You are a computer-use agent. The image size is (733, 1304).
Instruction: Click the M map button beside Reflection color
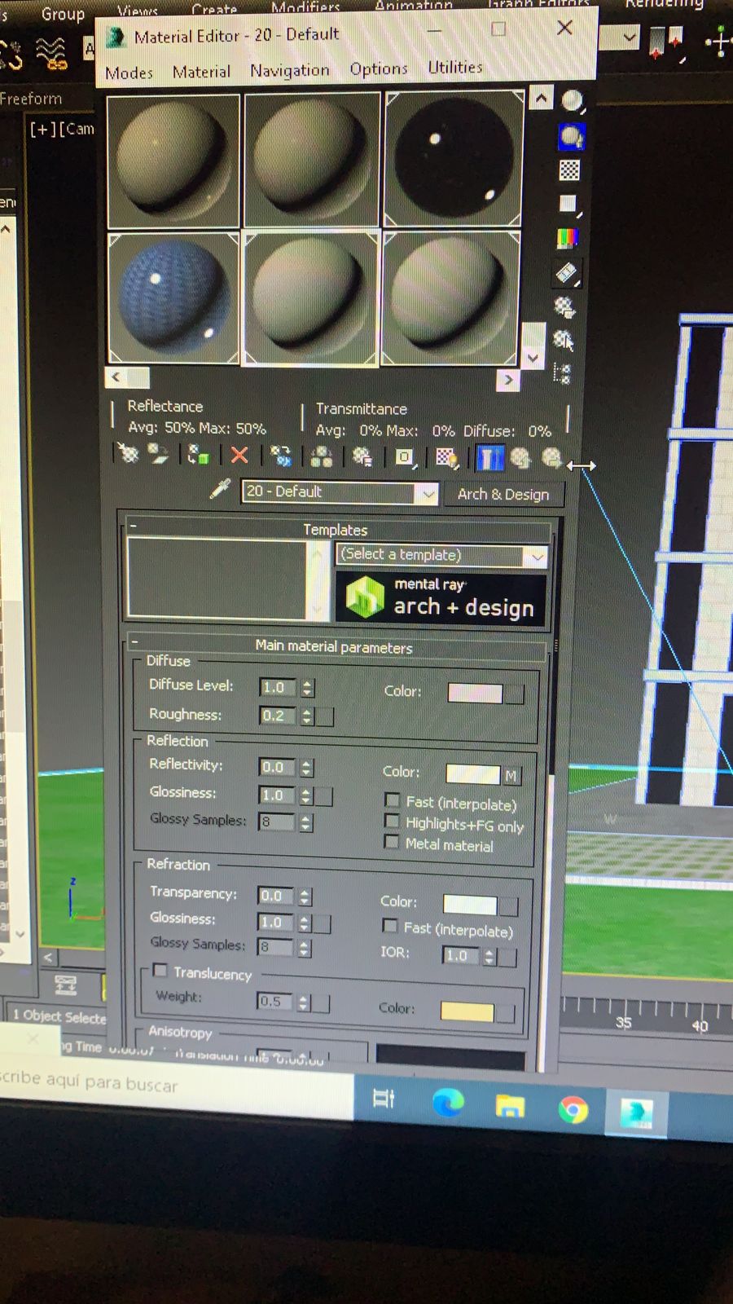(x=511, y=776)
